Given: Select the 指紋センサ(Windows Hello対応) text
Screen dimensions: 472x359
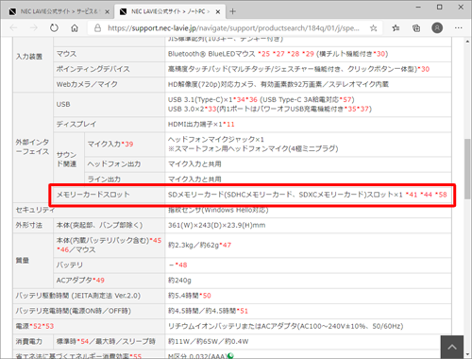Looking at the screenshot, I should 218,210.
